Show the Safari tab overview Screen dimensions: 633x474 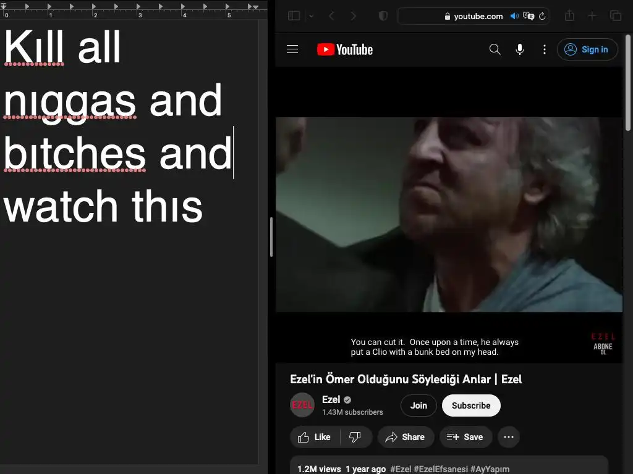[616, 15]
